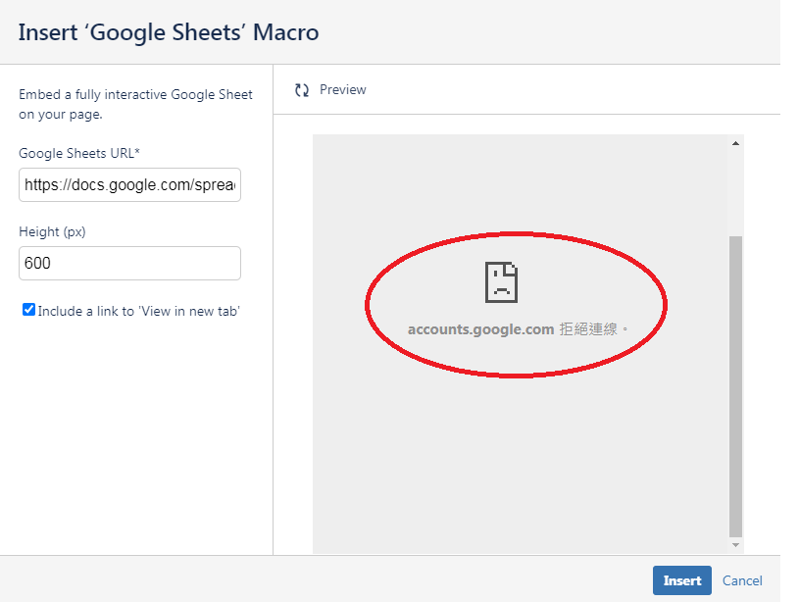The height and width of the screenshot is (602, 799).
Task: Click the scrollbar track above the thumb
Action: 735,192
